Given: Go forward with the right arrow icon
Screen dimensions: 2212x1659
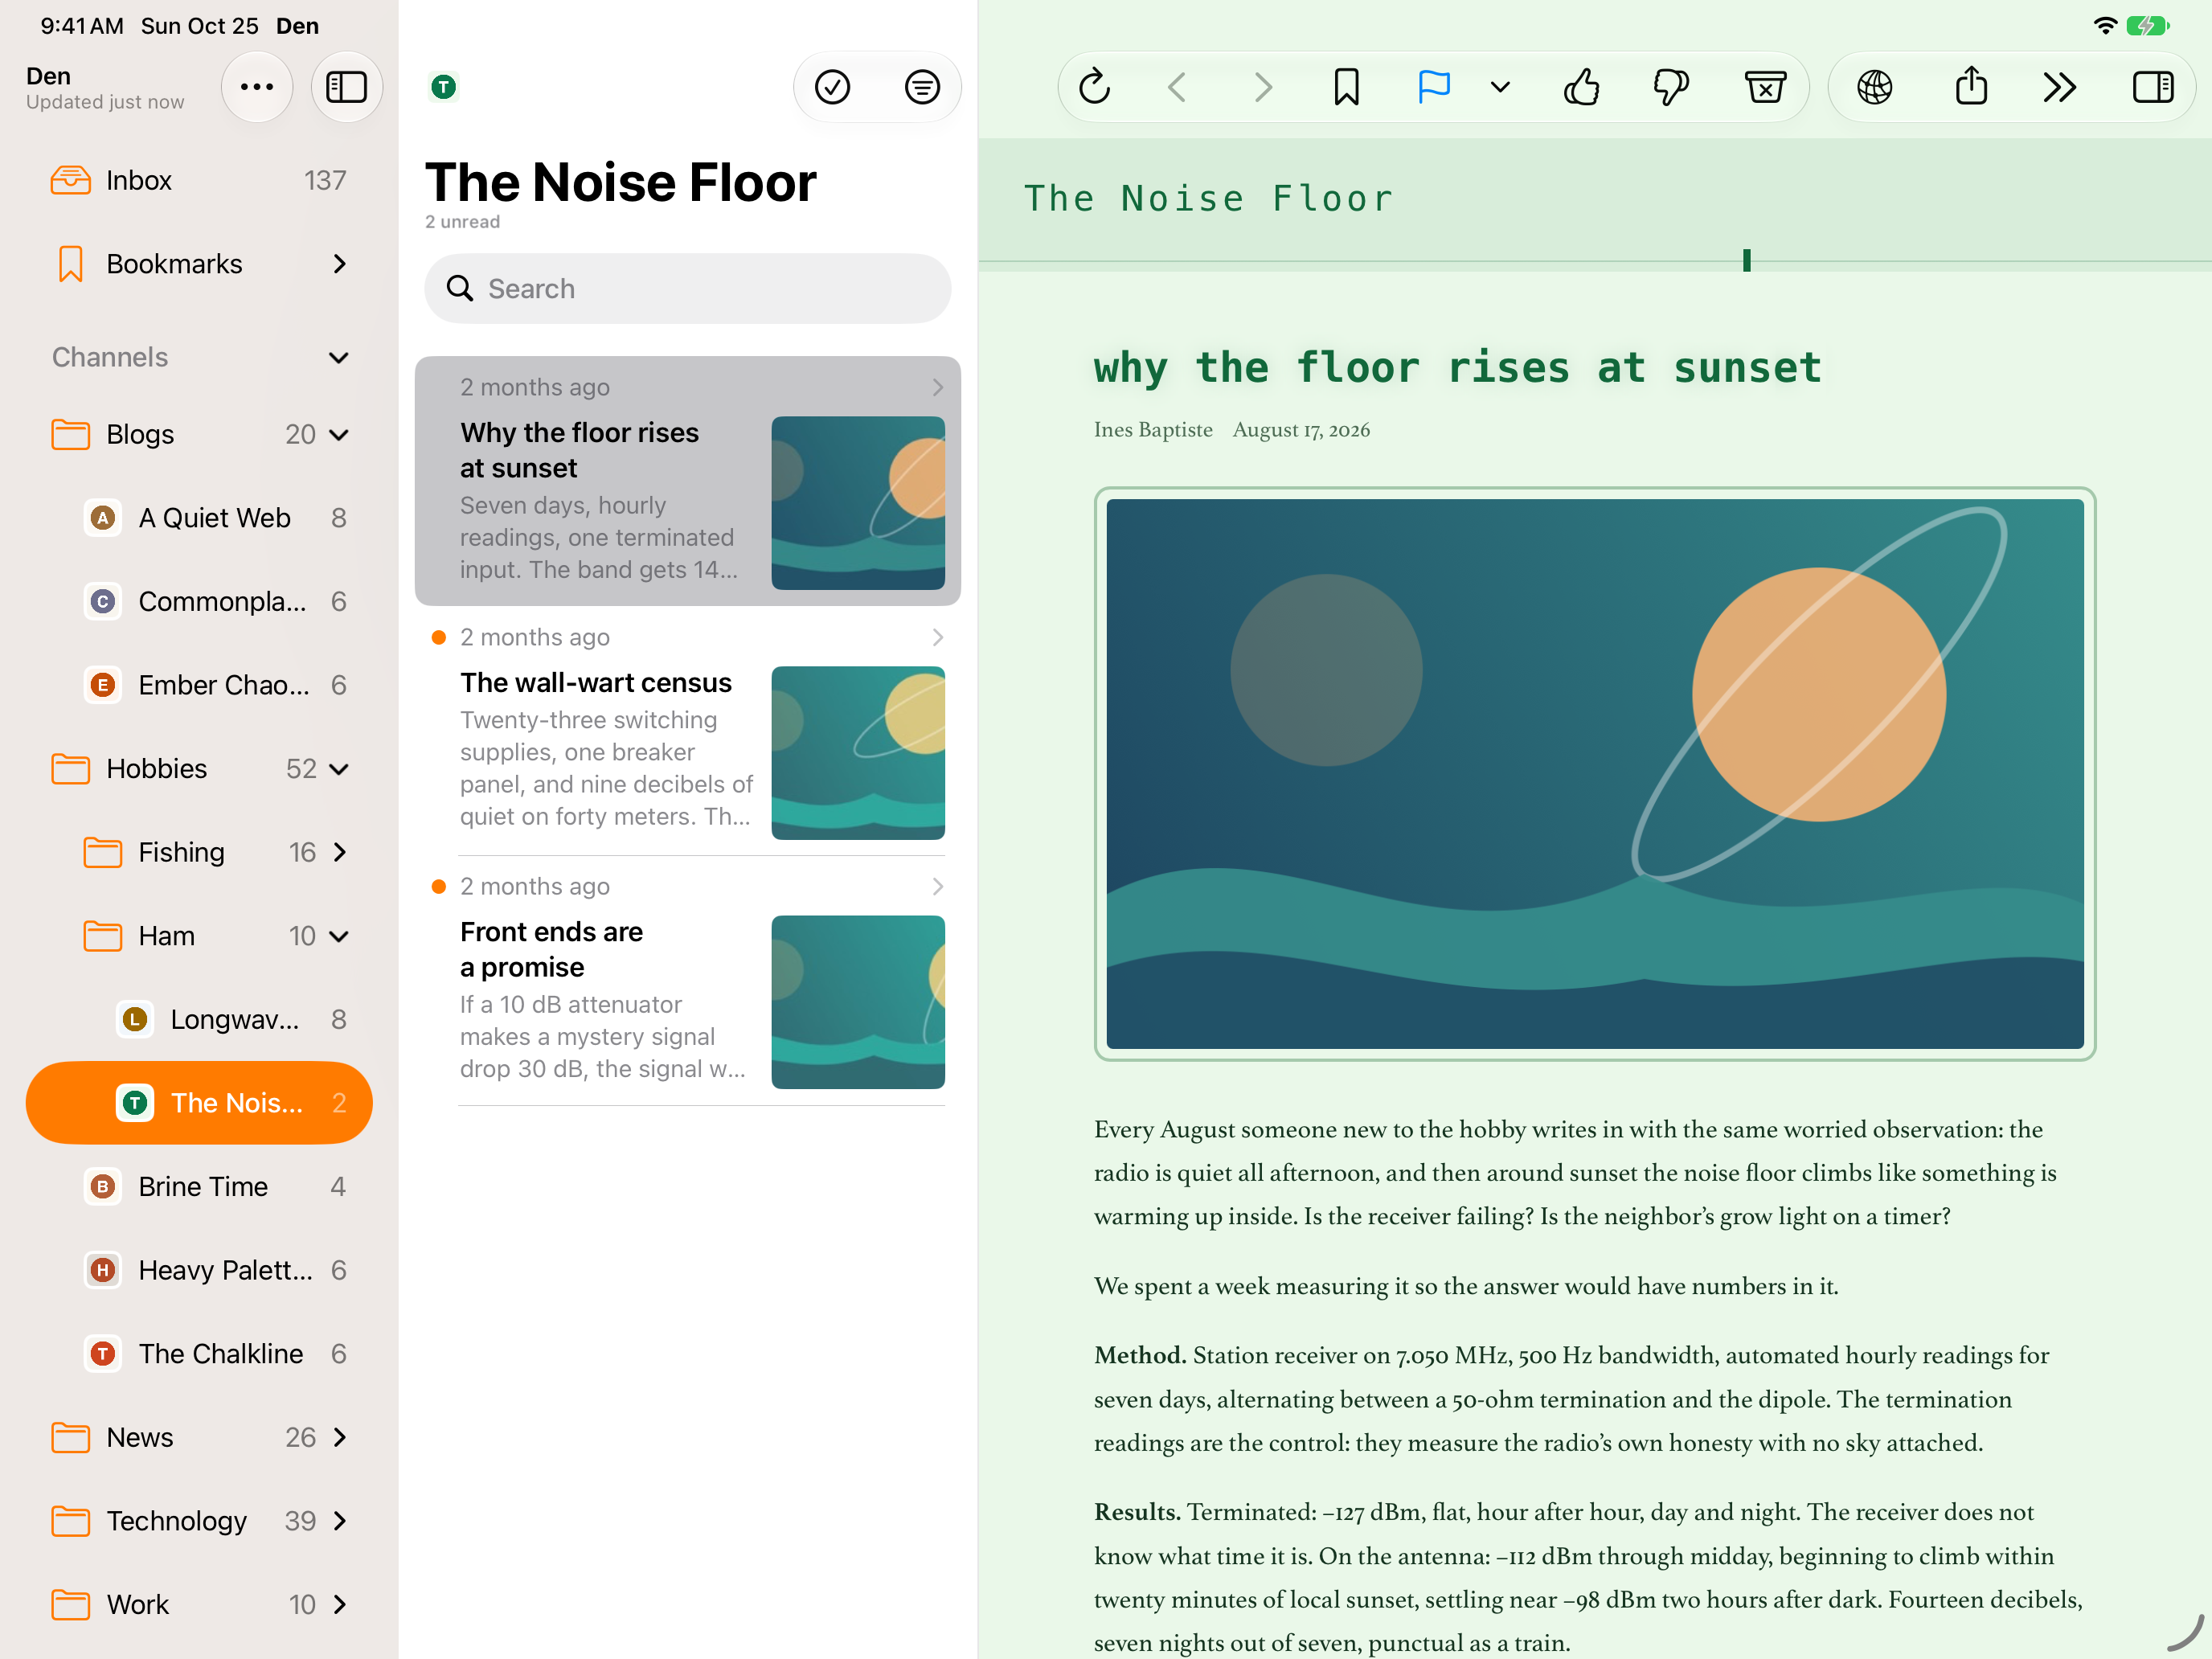Looking at the screenshot, I should (1263, 87).
